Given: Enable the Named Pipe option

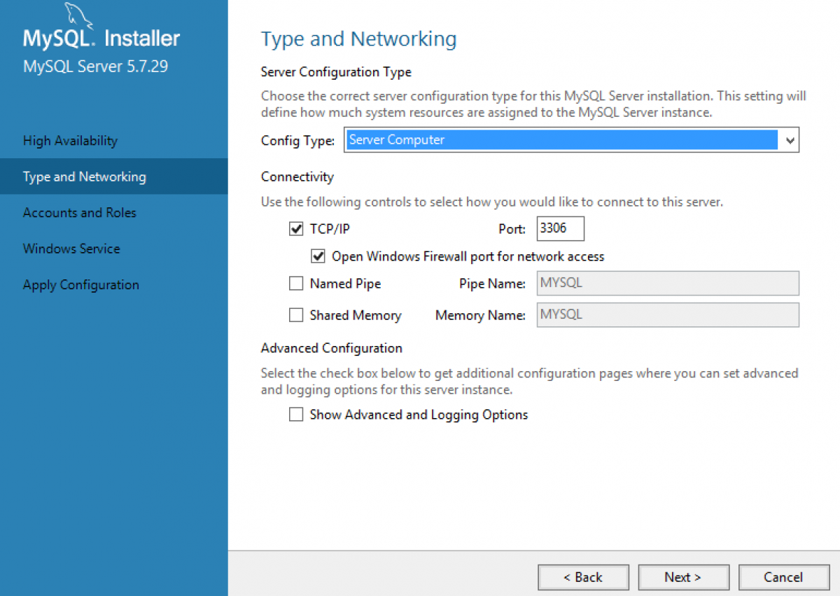Looking at the screenshot, I should pyautogui.click(x=296, y=283).
